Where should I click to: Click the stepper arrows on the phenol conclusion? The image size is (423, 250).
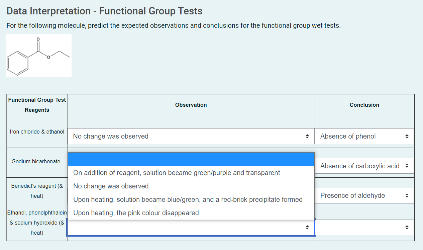[407, 136]
